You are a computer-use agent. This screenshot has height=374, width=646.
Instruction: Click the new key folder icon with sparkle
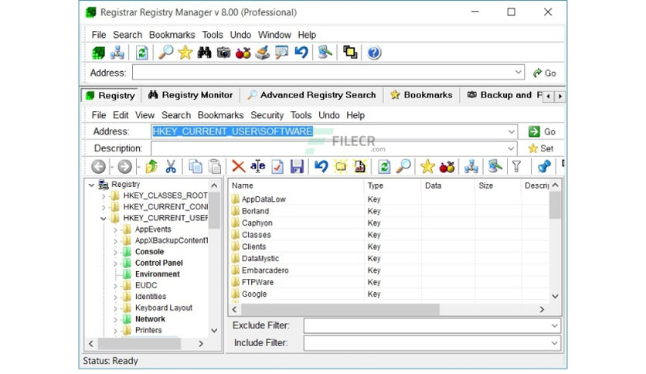click(x=341, y=167)
